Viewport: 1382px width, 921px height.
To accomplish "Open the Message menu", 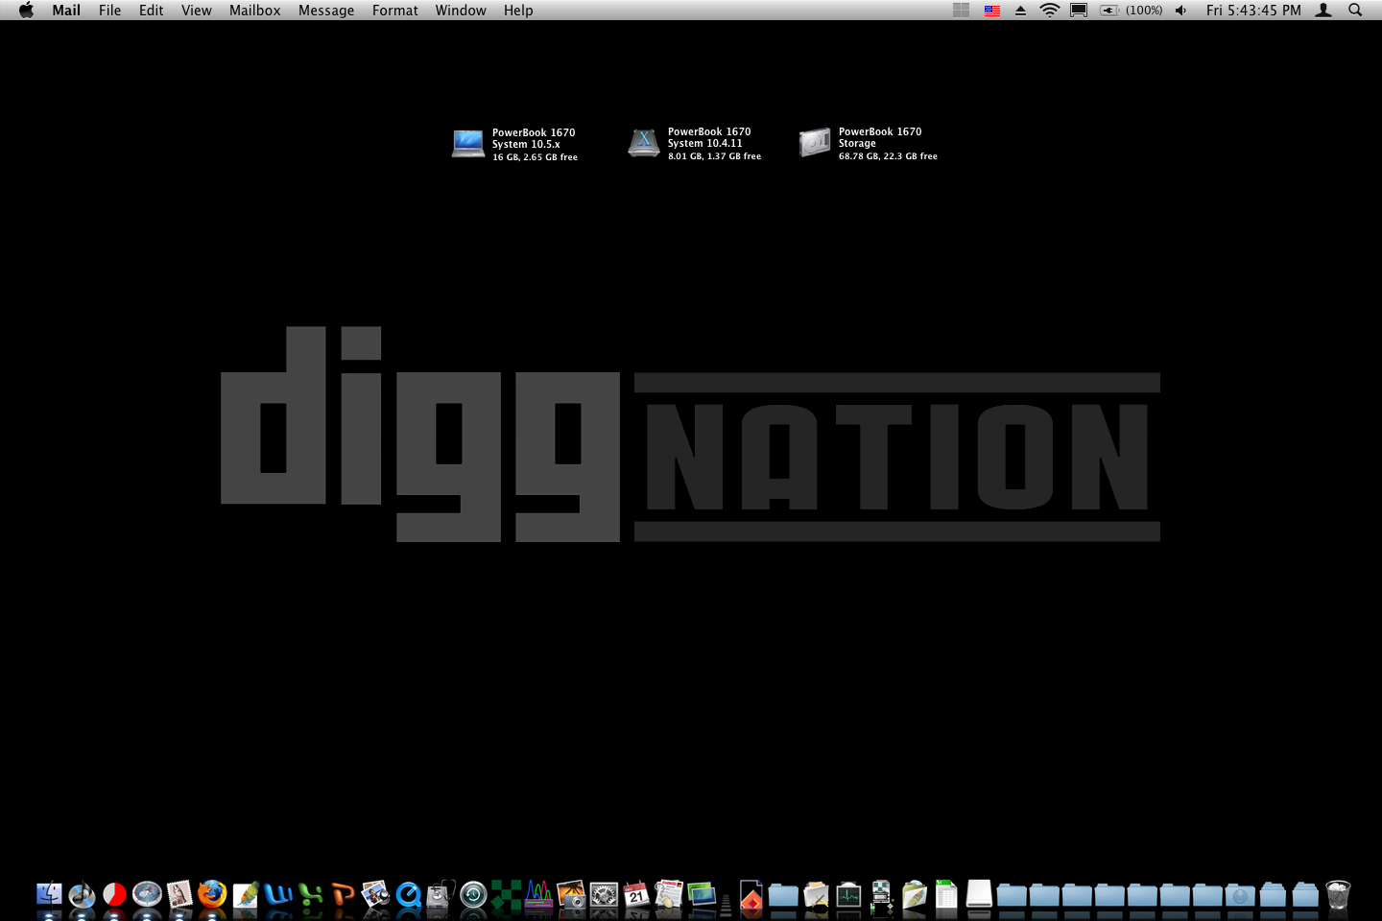I will (x=326, y=10).
